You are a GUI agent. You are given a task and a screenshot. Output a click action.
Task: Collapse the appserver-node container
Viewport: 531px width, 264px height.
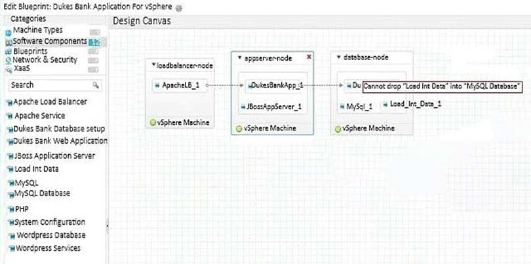click(239, 58)
